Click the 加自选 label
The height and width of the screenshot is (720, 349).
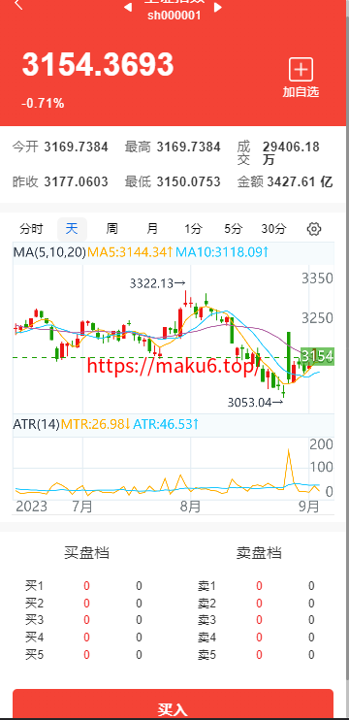click(x=301, y=92)
